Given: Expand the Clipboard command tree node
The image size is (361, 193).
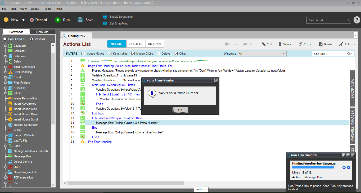Looking at the screenshot, I should [x=5, y=46].
